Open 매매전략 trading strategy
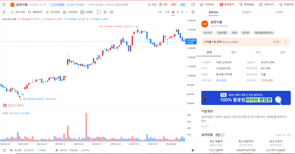The image size is (295, 154). (35, 12)
